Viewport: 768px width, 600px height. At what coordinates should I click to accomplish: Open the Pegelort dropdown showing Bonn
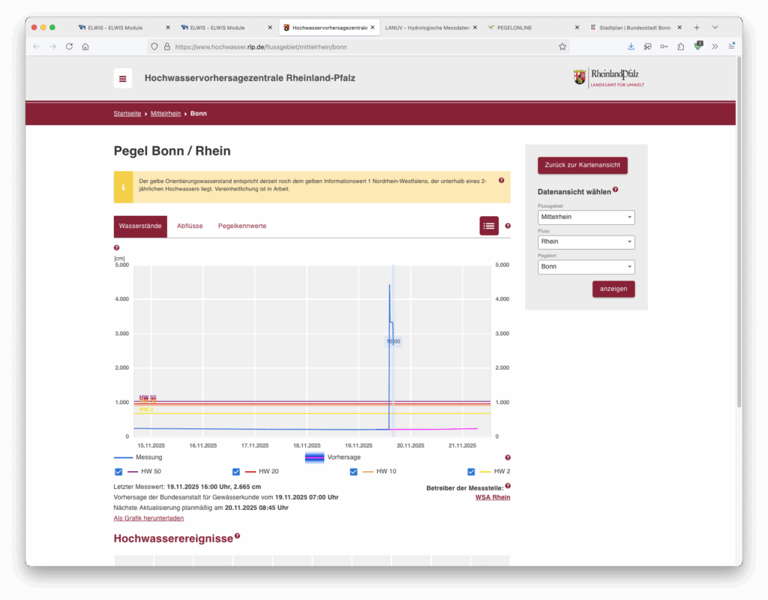(586, 267)
